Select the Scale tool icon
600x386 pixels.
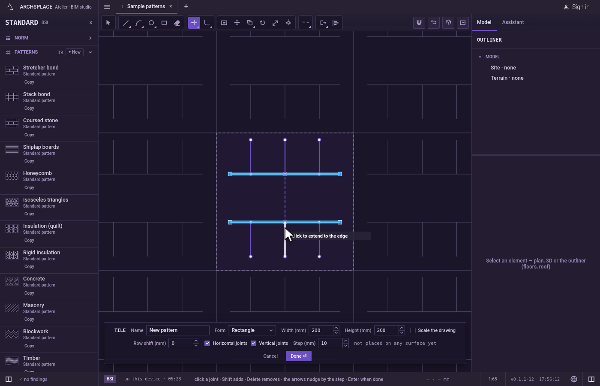point(276,23)
